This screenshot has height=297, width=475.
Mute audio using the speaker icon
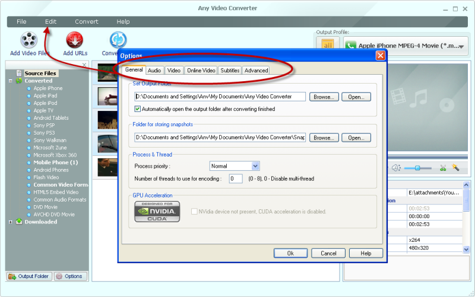(396, 168)
